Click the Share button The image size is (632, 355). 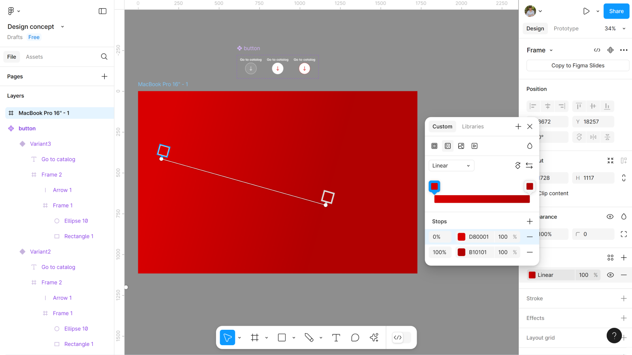616,11
